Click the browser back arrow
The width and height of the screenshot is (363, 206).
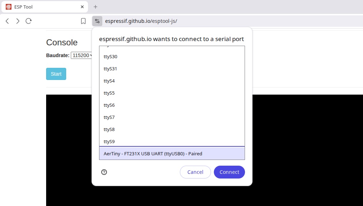pos(7,21)
